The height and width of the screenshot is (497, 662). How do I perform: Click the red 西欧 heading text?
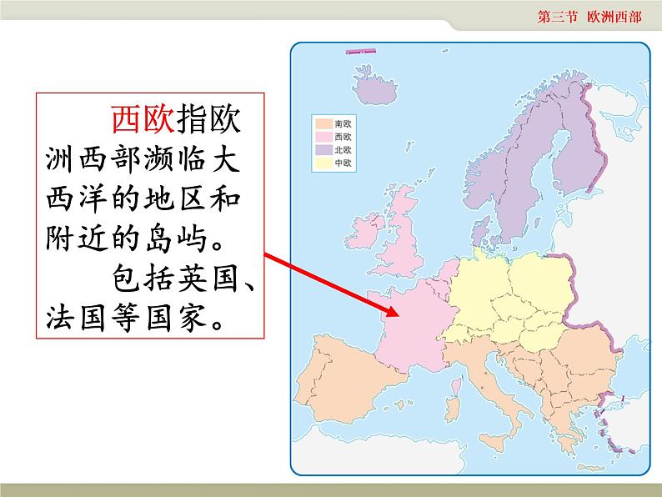[x=143, y=119]
